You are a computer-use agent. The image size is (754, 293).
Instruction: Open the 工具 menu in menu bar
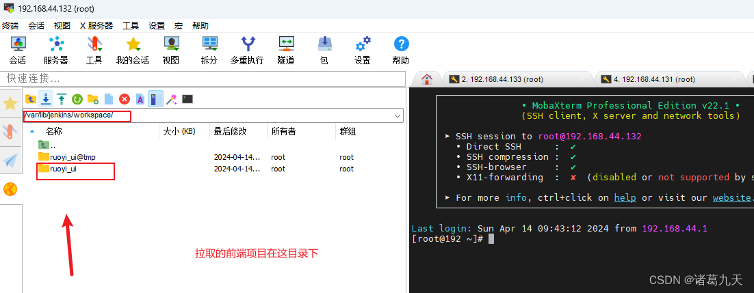pyautogui.click(x=130, y=25)
